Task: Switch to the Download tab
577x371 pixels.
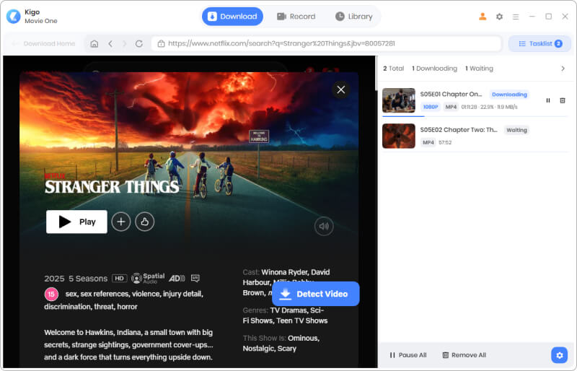Action: (x=232, y=17)
